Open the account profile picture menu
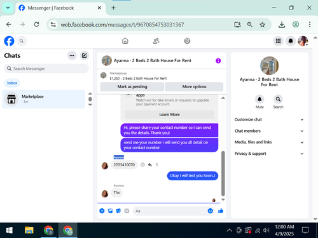The height and width of the screenshot is (238, 318). click(303, 41)
